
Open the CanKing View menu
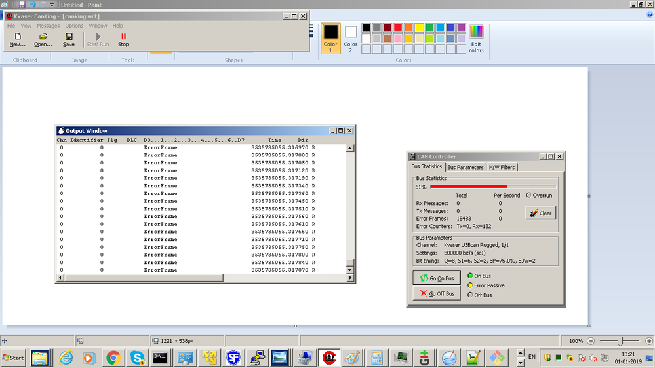coord(26,26)
